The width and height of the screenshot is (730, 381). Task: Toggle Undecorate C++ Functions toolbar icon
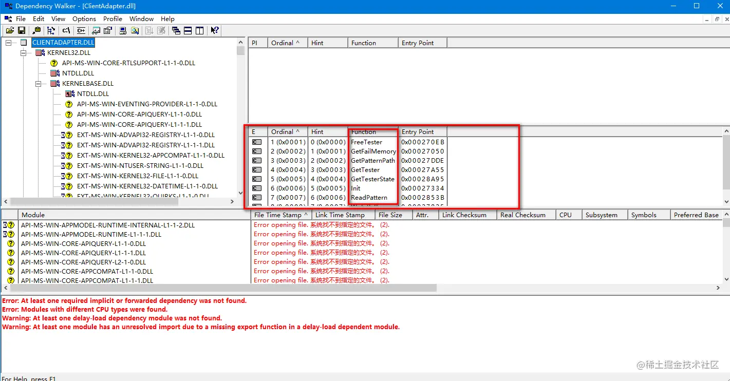click(x=81, y=31)
